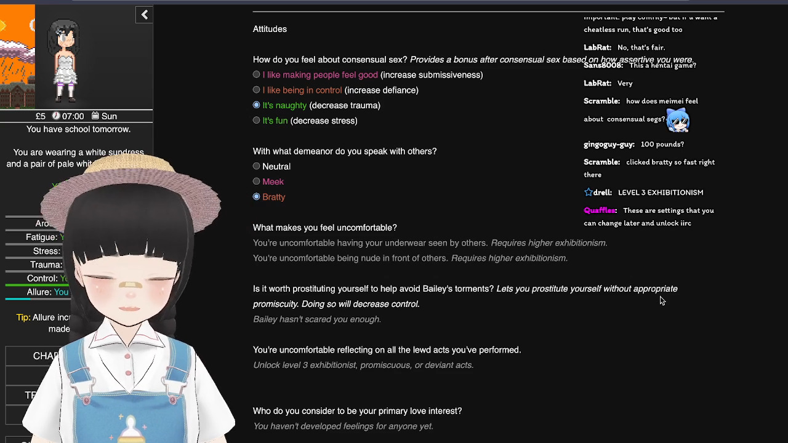Click the Sans8008 username in chat

[x=603, y=65]
